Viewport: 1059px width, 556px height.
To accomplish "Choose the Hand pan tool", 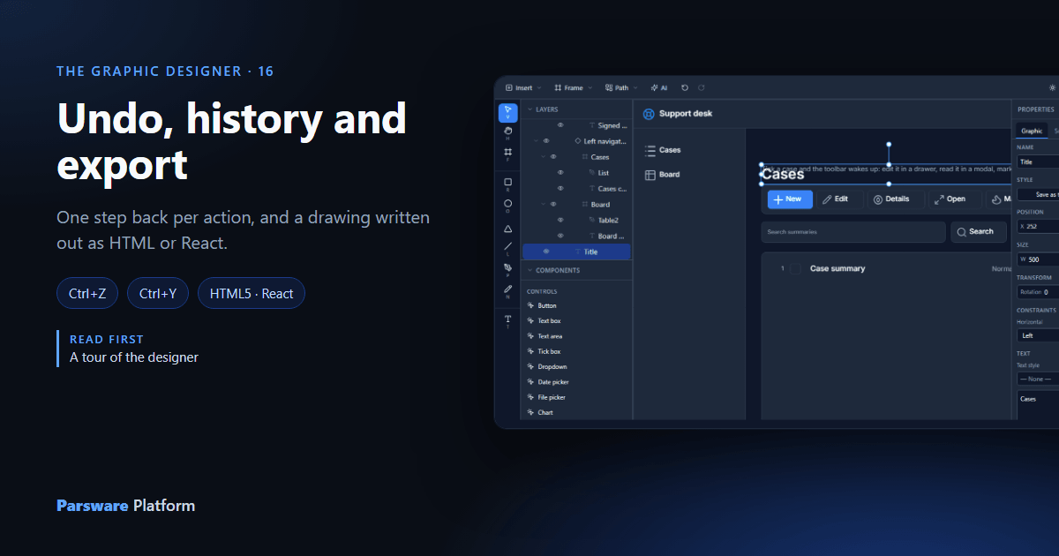I will click(x=507, y=132).
